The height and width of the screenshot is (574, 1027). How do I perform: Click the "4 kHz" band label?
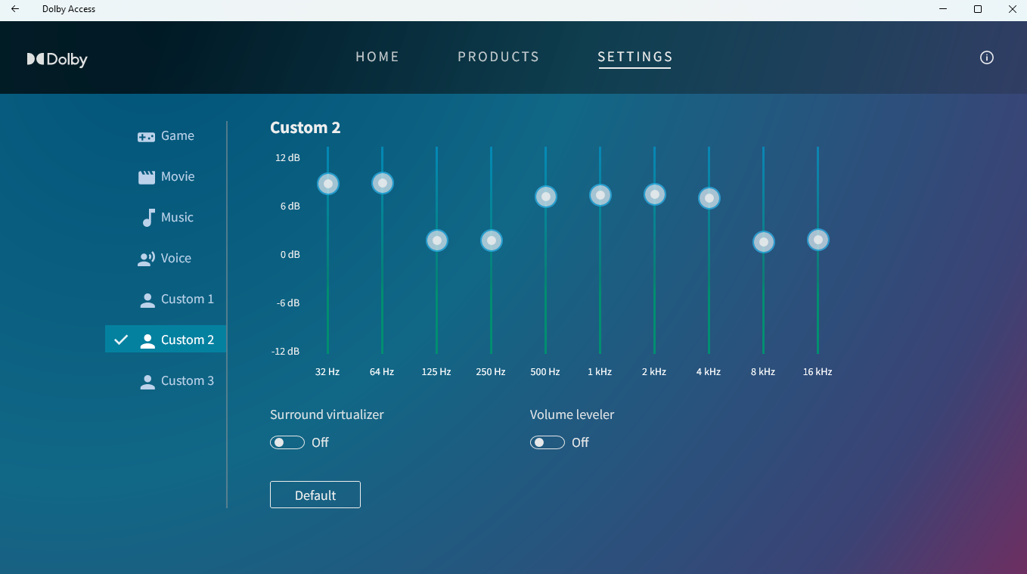[x=709, y=371]
